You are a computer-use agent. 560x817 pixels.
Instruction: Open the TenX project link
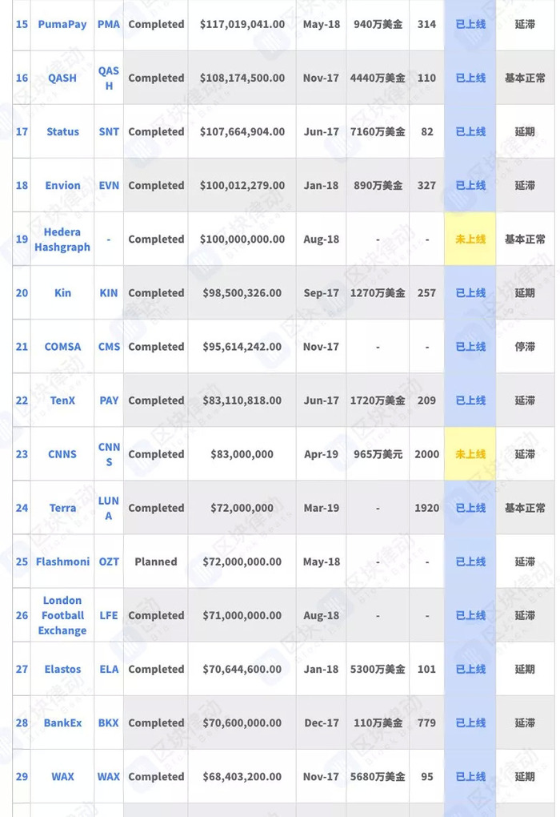click(x=62, y=400)
